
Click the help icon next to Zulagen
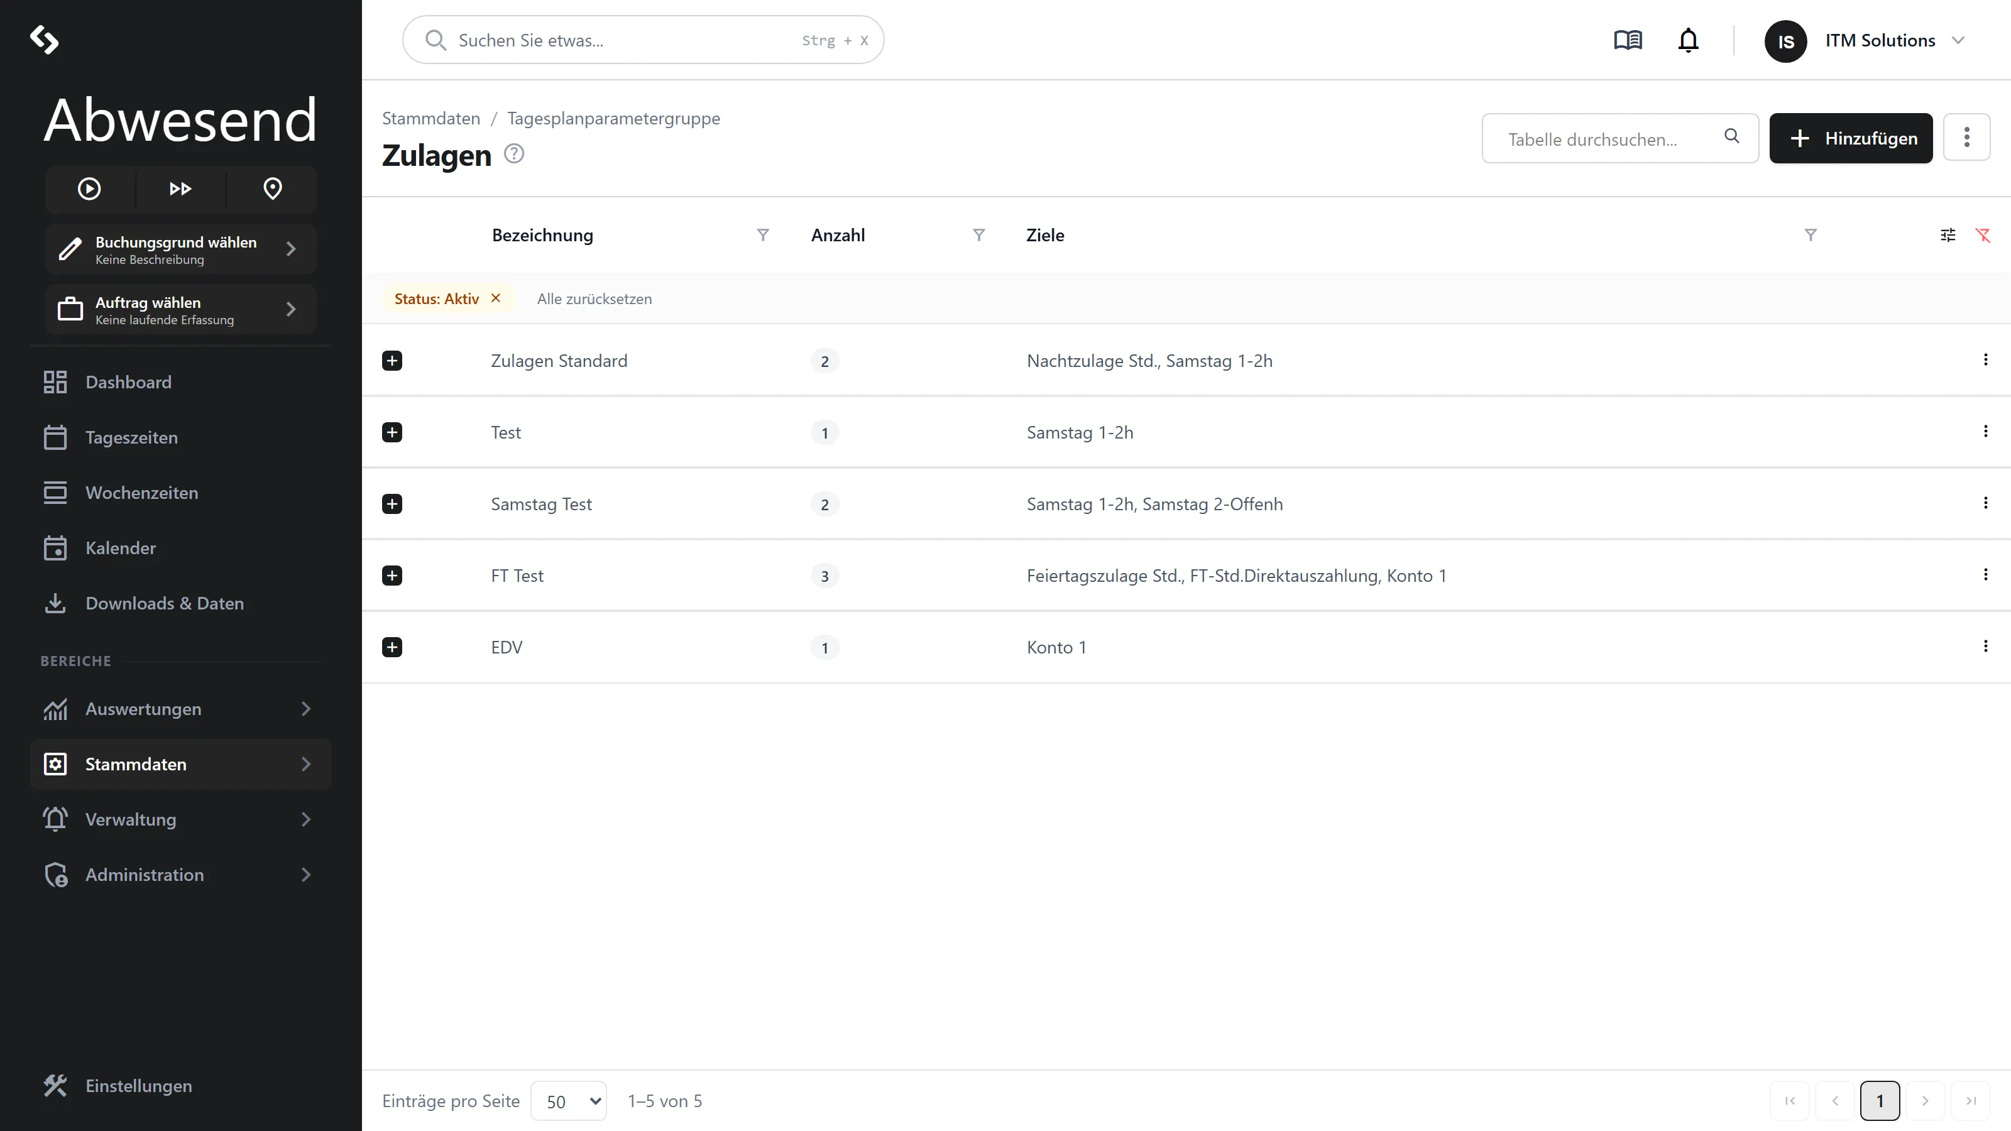tap(513, 154)
